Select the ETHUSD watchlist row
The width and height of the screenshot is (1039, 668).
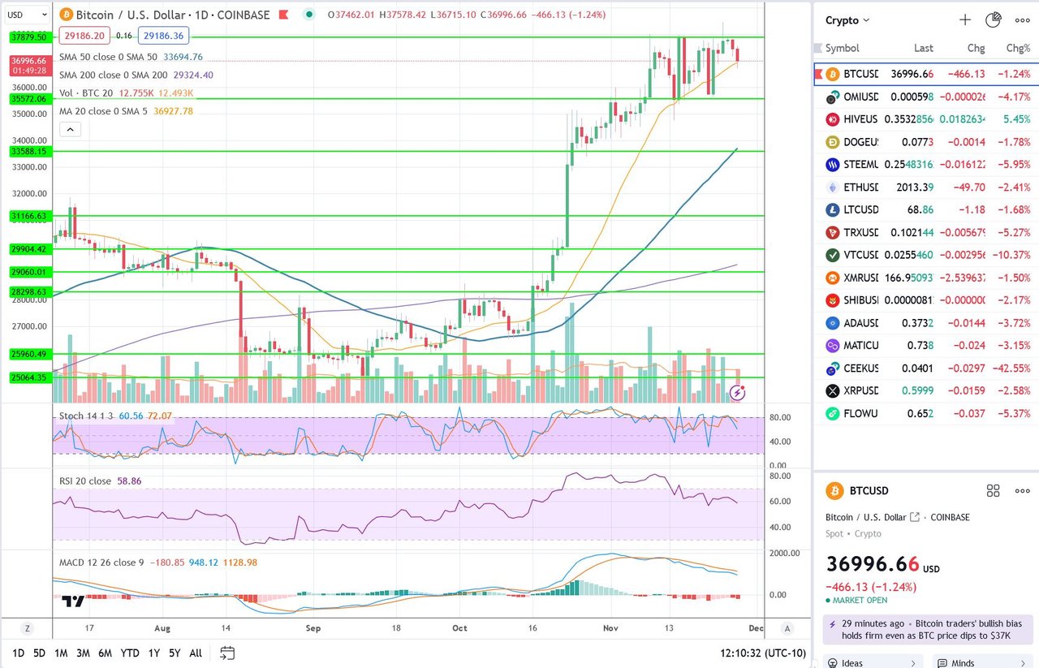click(926, 187)
